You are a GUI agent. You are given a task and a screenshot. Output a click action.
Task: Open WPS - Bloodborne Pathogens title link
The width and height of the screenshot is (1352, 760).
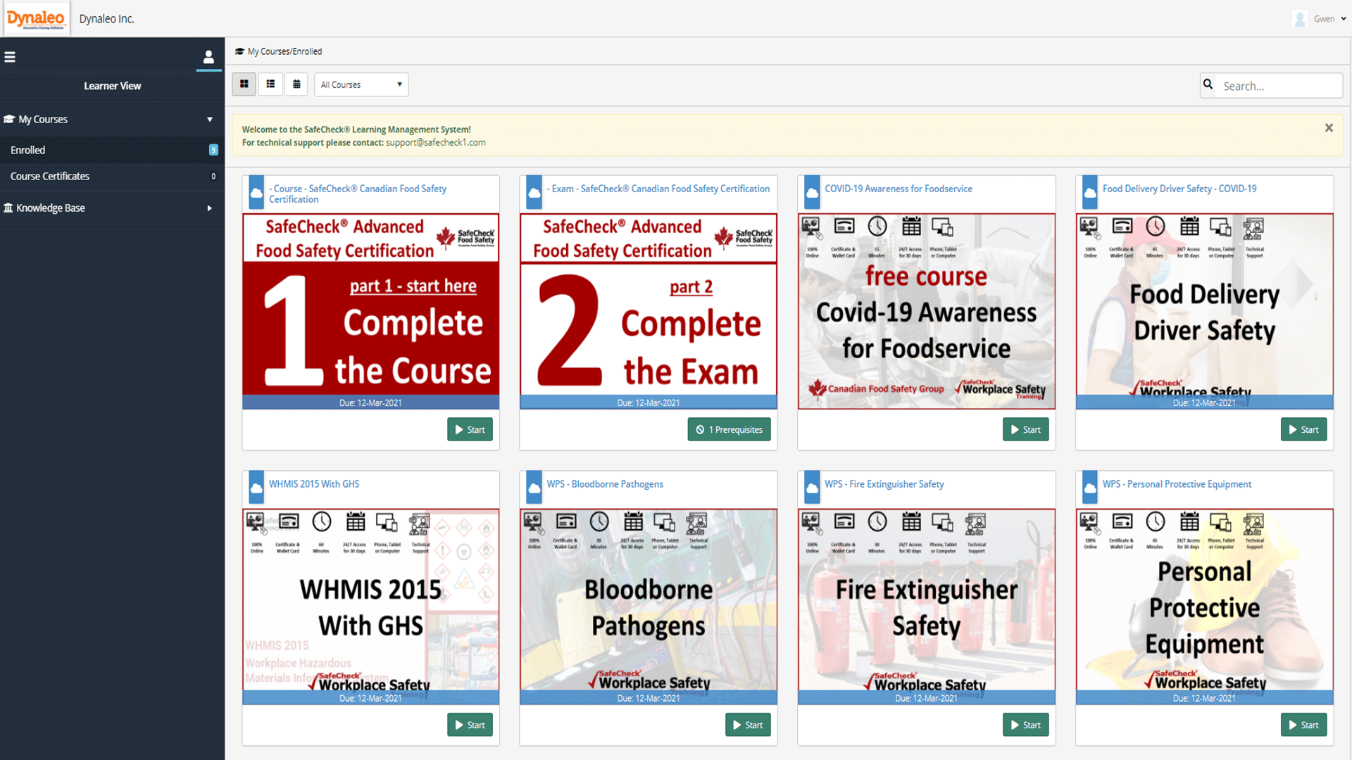605,484
